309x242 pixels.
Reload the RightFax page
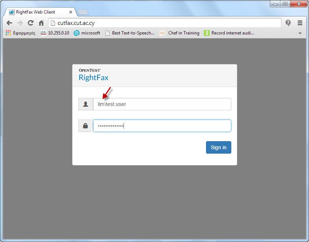pyautogui.click(x=30, y=23)
